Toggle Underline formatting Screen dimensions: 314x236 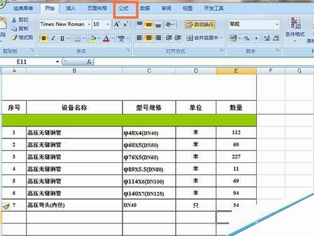pyautogui.click(x=62, y=38)
